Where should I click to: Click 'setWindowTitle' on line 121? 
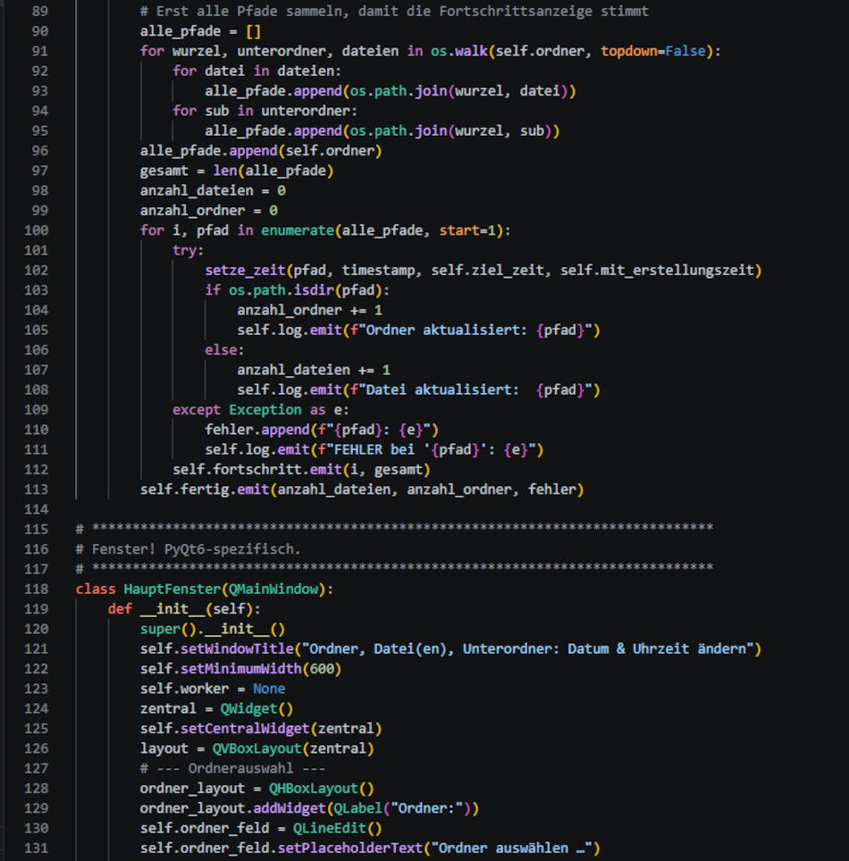pyautogui.click(x=237, y=649)
